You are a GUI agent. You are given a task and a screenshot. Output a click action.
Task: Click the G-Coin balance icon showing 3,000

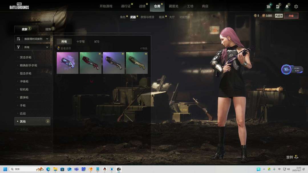click(x=264, y=16)
